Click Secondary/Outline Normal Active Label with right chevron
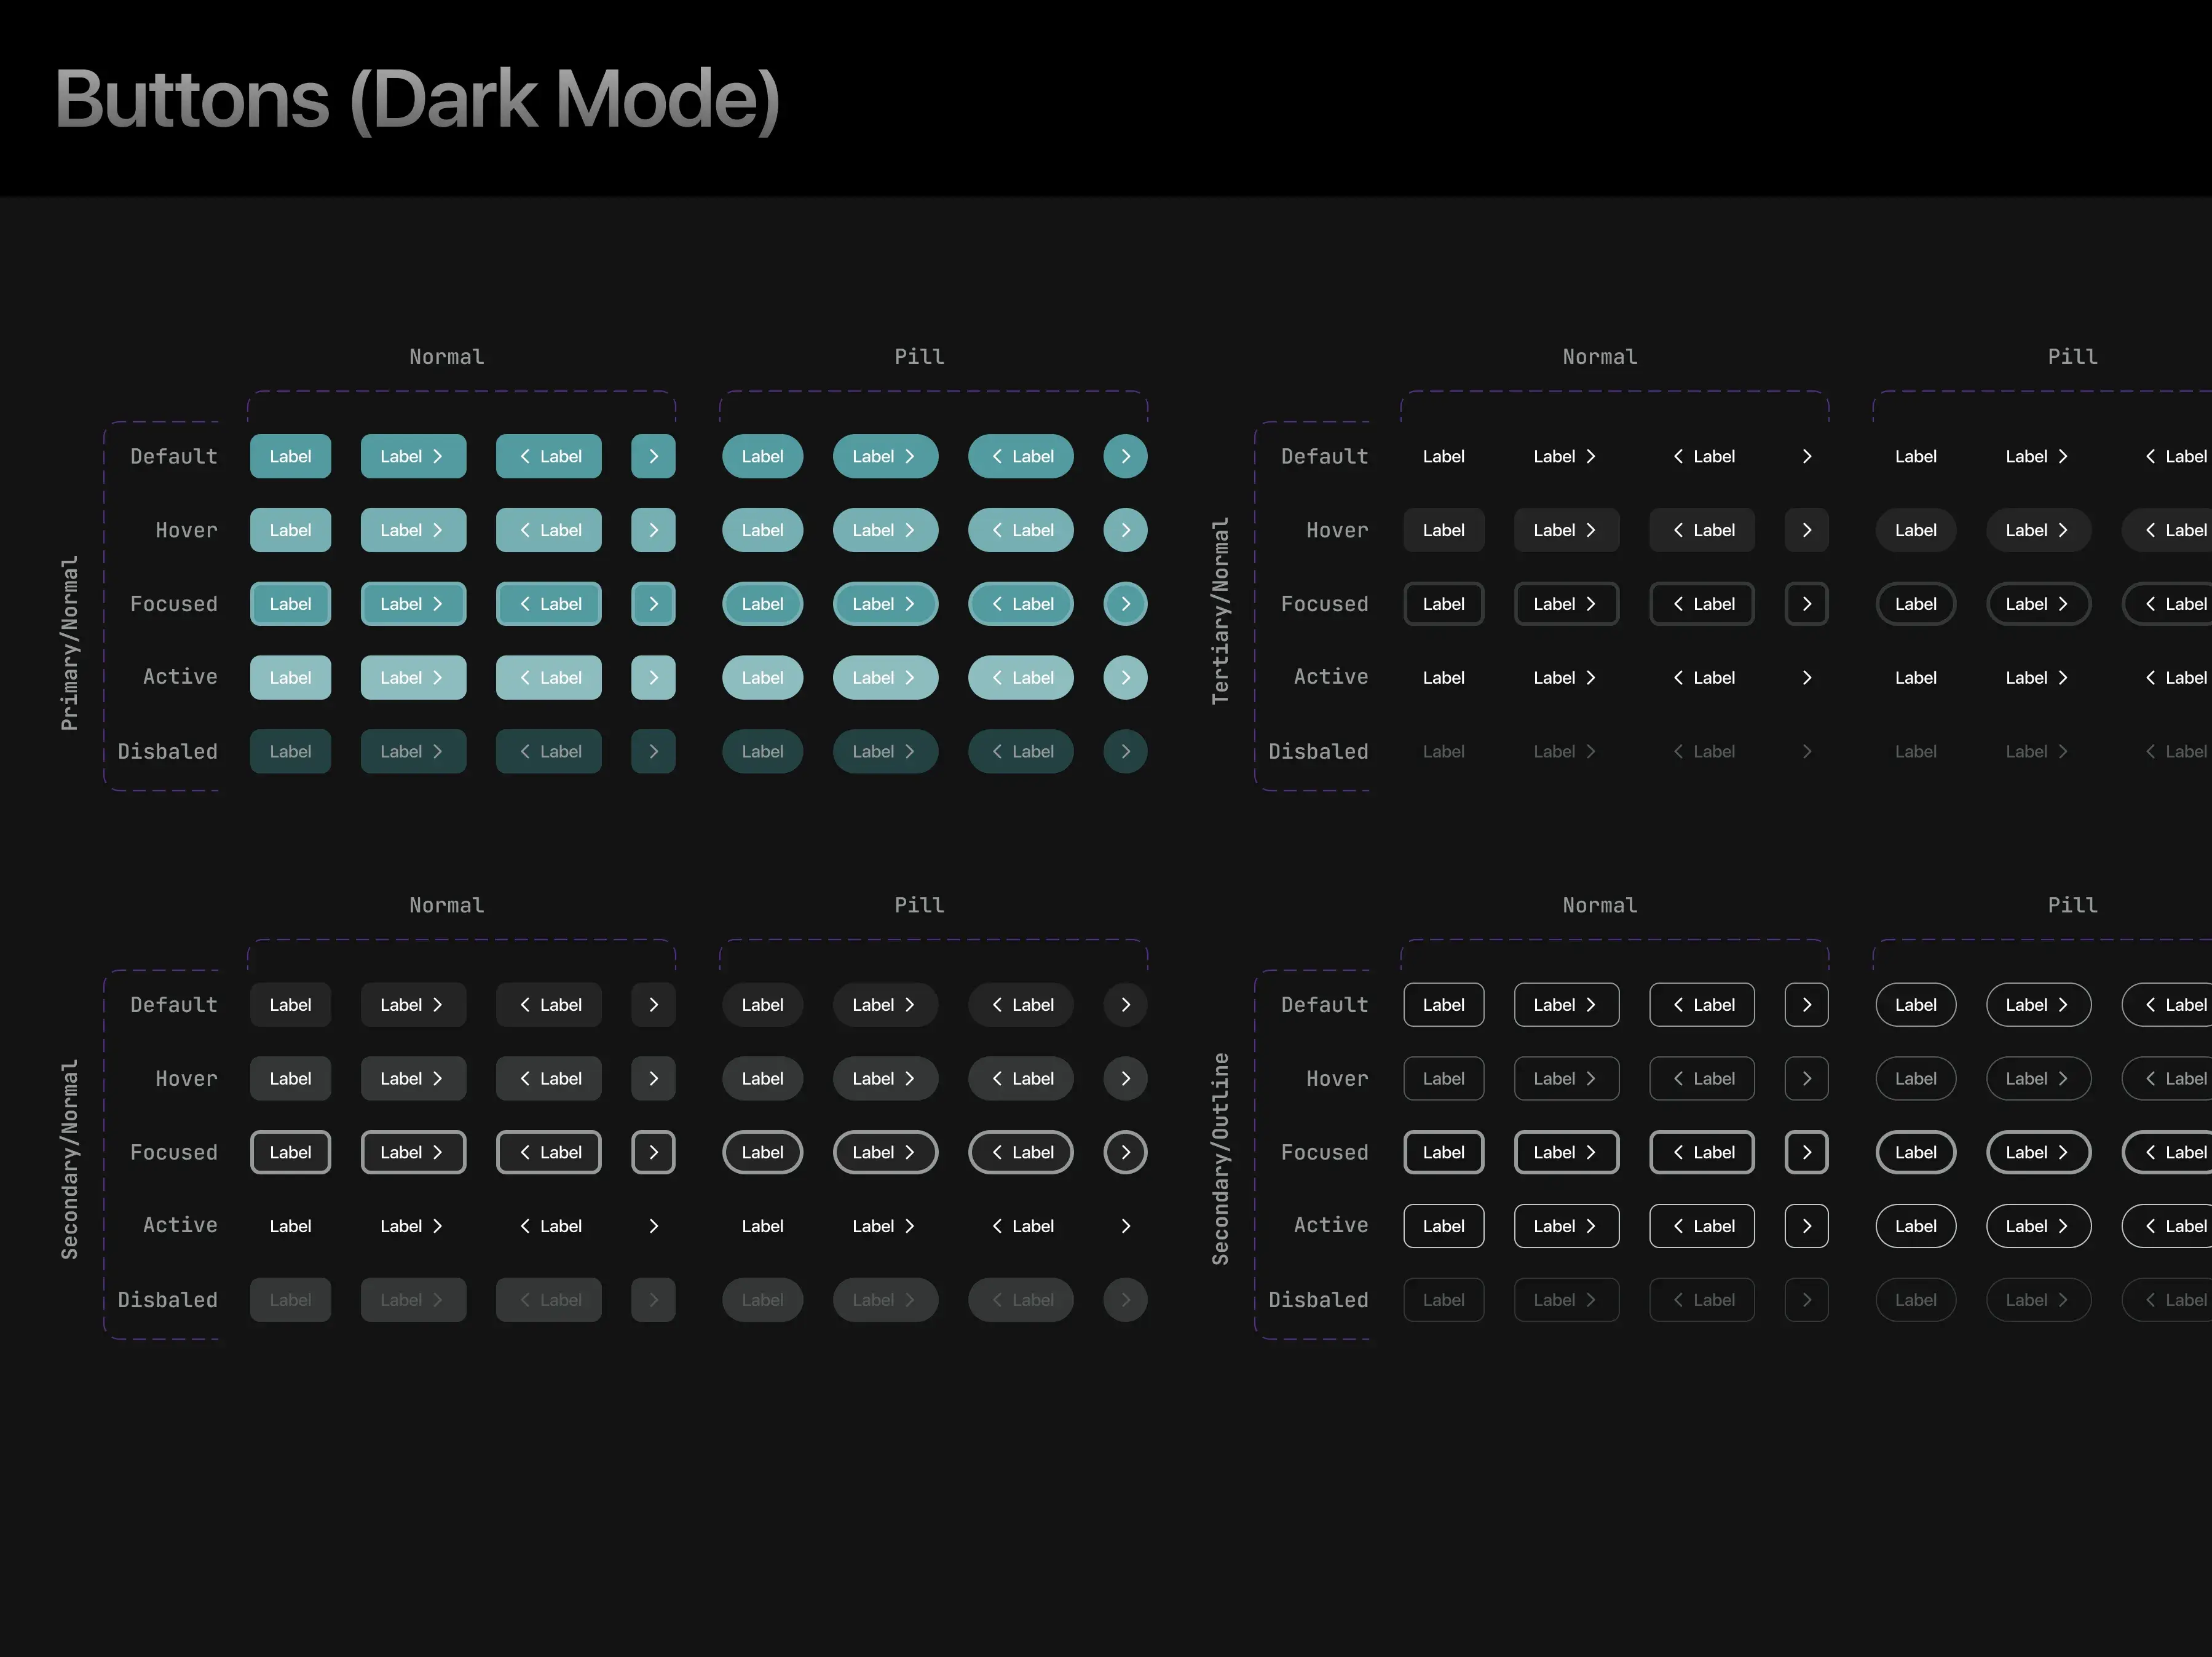2212x1657 pixels. (1566, 1226)
